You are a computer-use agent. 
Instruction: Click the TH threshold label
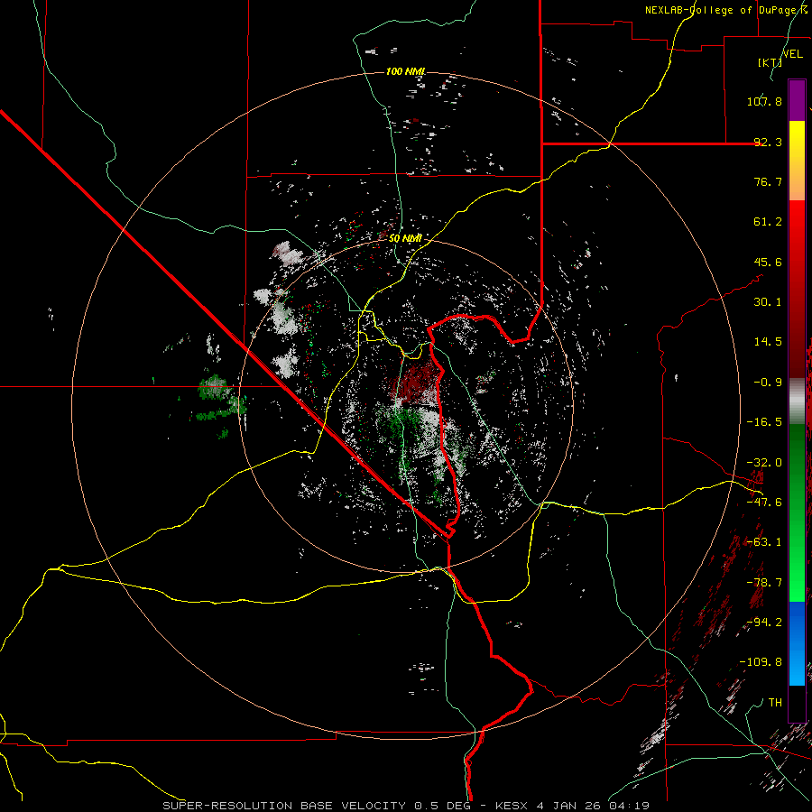tap(775, 702)
